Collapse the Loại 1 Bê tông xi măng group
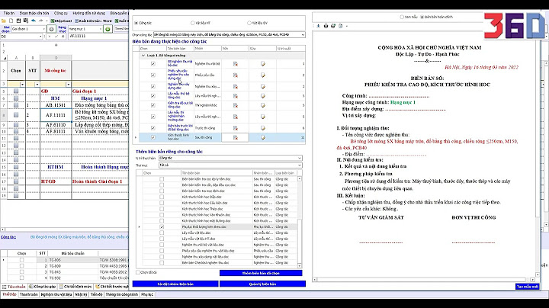The height and width of the screenshot is (308, 549). pos(143,56)
